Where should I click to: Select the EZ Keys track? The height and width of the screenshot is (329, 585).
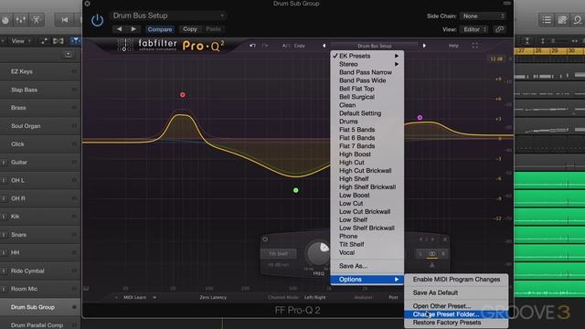[40, 71]
